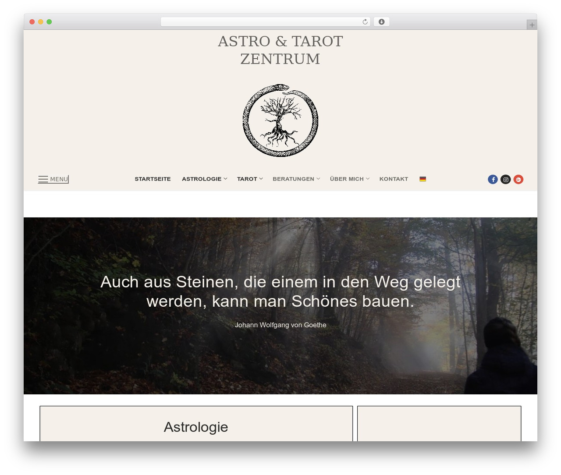Select the German flag language icon
The image size is (561, 475).
click(423, 179)
